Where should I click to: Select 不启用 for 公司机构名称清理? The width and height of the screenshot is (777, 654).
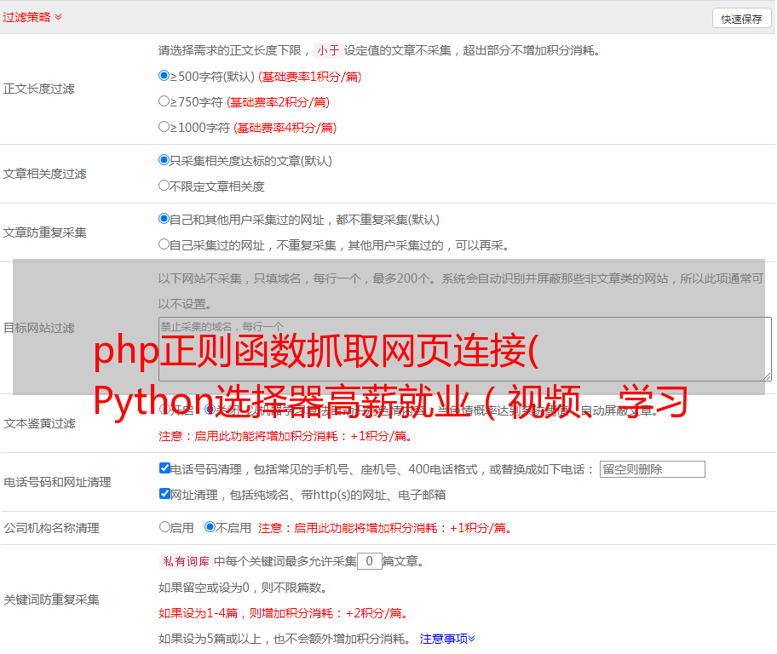[210, 527]
